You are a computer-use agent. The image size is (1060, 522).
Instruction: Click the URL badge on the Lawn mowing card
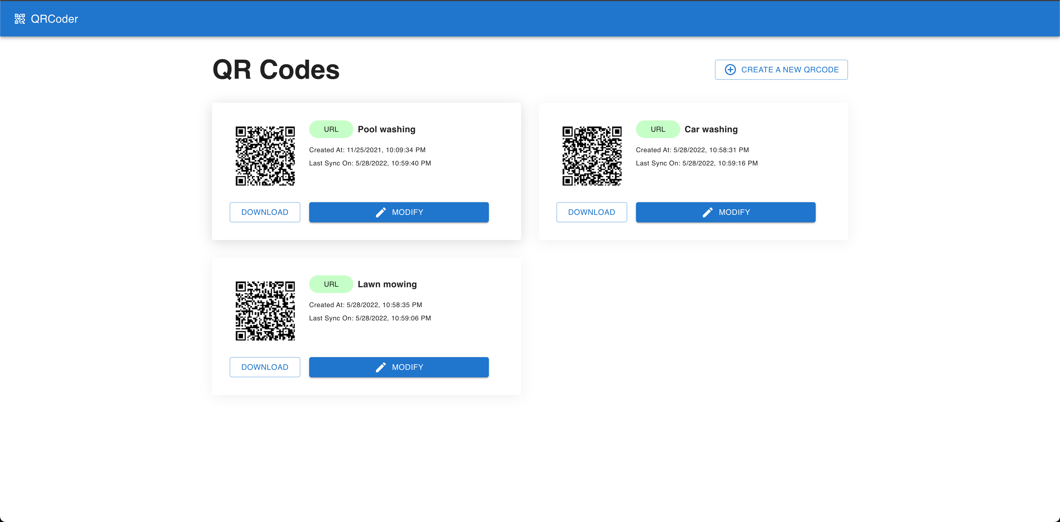click(x=331, y=284)
